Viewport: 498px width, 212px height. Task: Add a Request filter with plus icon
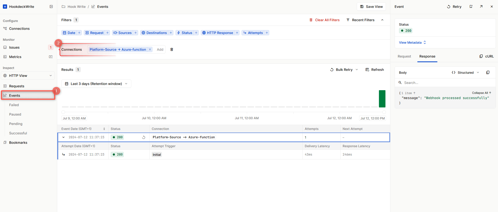click(x=107, y=33)
